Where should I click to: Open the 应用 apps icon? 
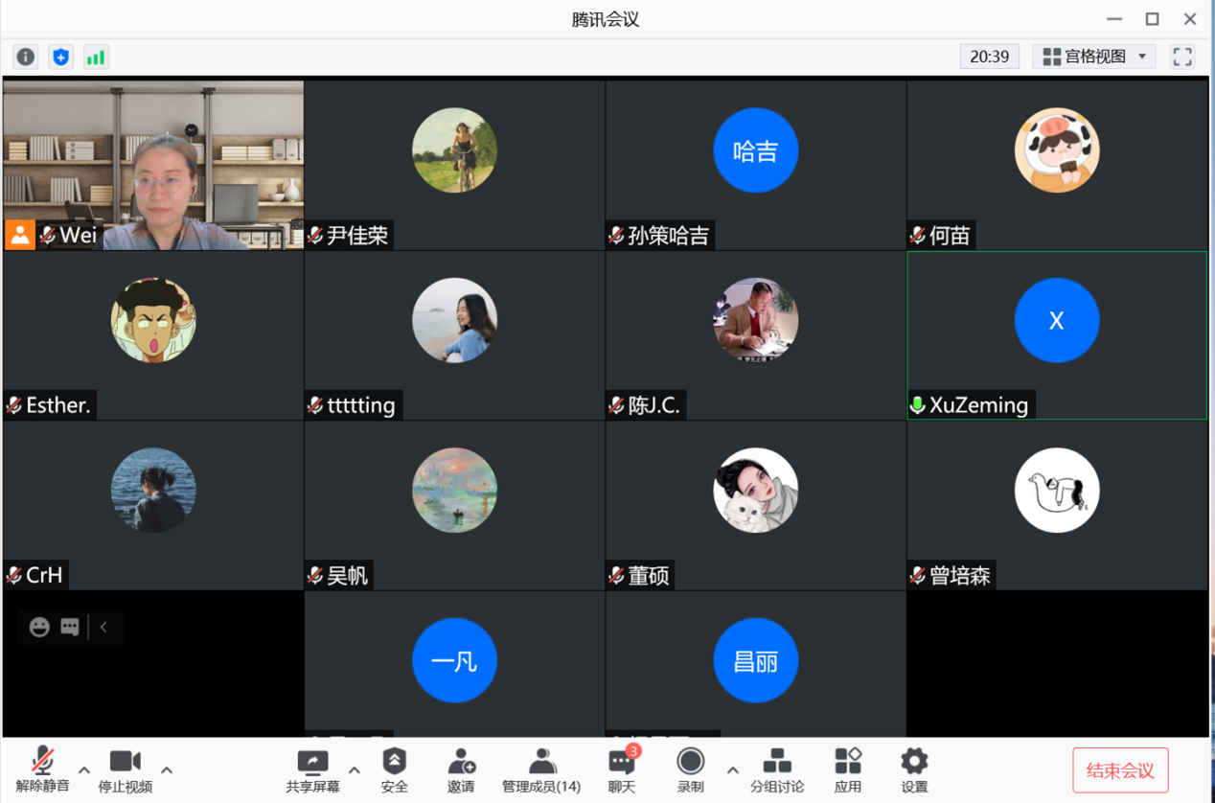(x=847, y=769)
